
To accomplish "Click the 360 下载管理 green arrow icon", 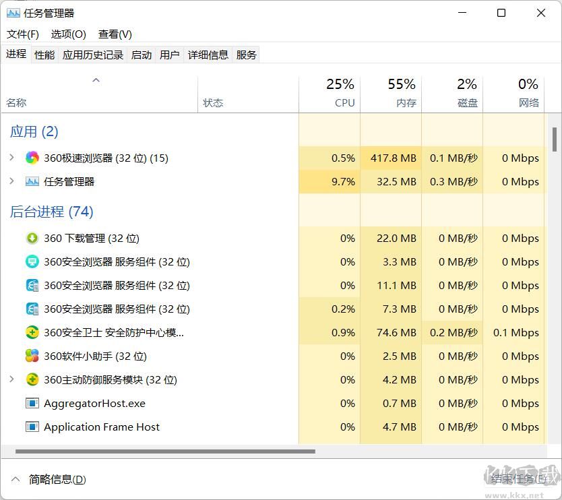I will point(32,238).
